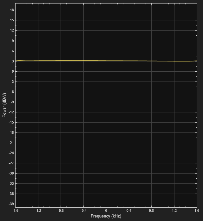This screenshot has height=221, width=203.
Task: Click the y-axis tick label 18
Action: 12,10
